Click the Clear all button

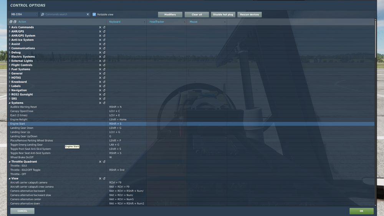point(197,15)
